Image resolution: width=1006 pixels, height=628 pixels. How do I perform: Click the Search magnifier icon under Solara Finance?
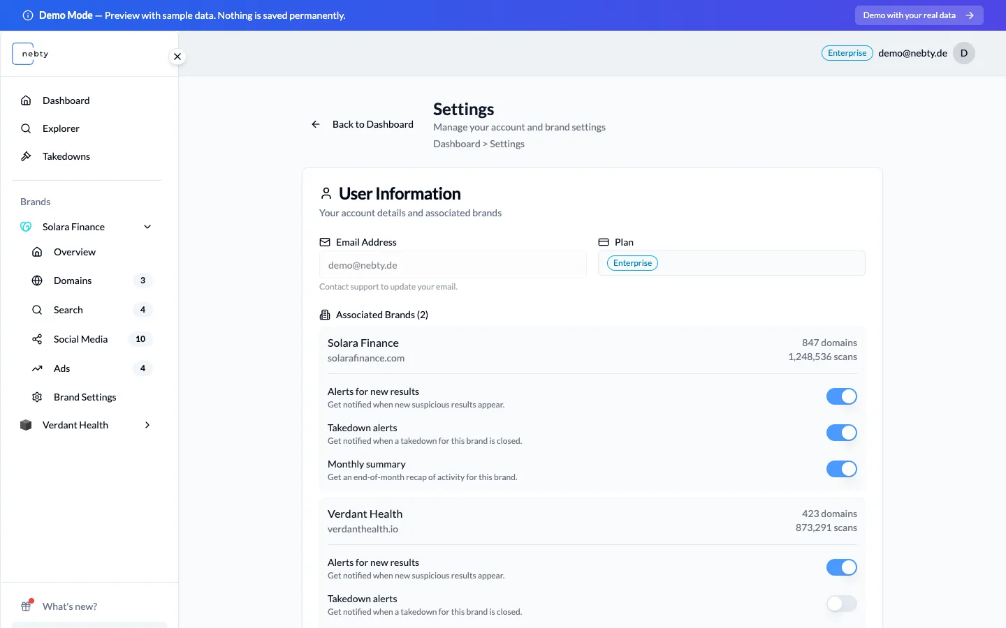click(37, 310)
